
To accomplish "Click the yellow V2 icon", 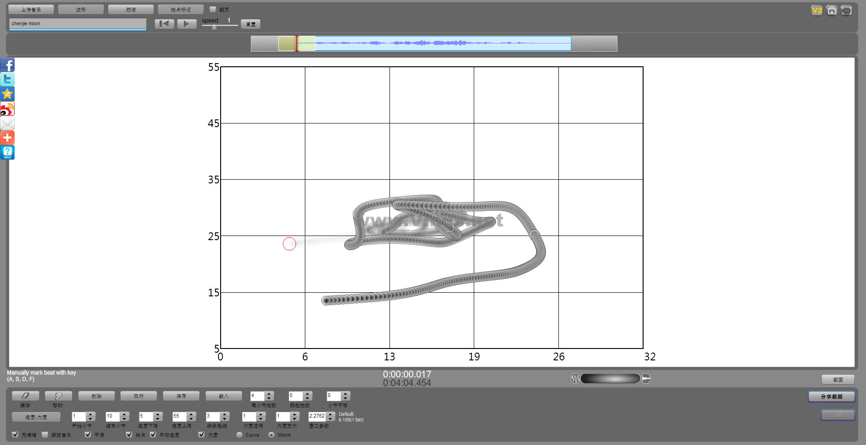I will (x=817, y=11).
